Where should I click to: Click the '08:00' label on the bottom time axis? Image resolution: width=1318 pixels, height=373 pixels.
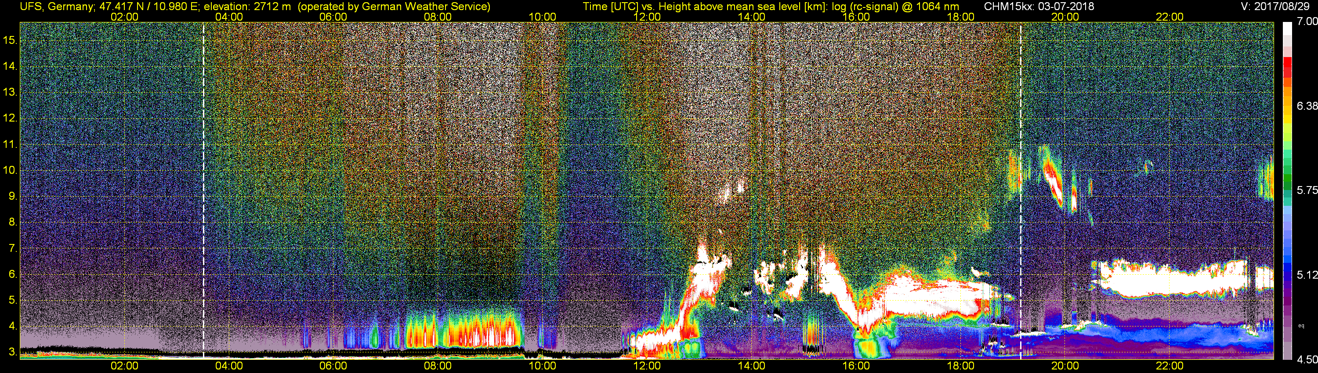coord(438,366)
